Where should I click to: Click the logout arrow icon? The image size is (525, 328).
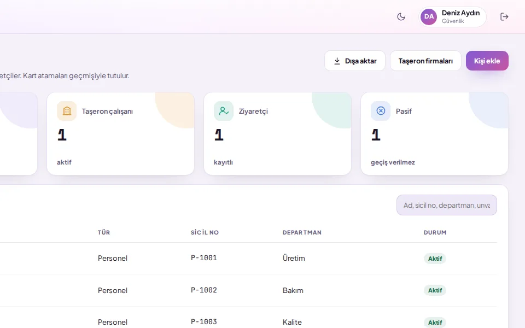pyautogui.click(x=504, y=17)
